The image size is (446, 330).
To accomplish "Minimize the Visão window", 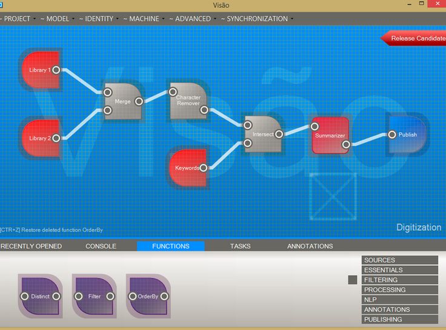I will pos(409,4).
